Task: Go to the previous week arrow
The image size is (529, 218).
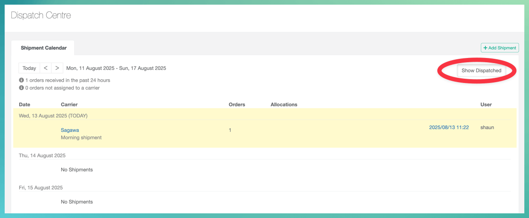Action: point(45,68)
